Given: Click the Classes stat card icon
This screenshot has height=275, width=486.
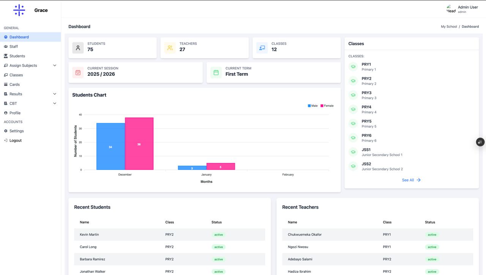Looking at the screenshot, I should pos(262,48).
